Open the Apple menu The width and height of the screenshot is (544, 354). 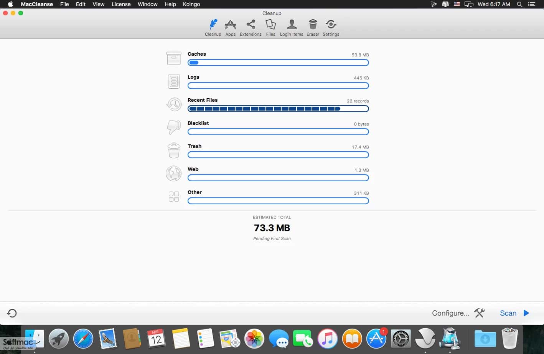pos(10,4)
